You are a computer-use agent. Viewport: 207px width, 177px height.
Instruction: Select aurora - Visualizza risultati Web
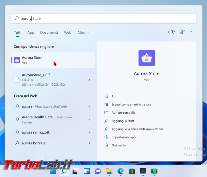54,106
